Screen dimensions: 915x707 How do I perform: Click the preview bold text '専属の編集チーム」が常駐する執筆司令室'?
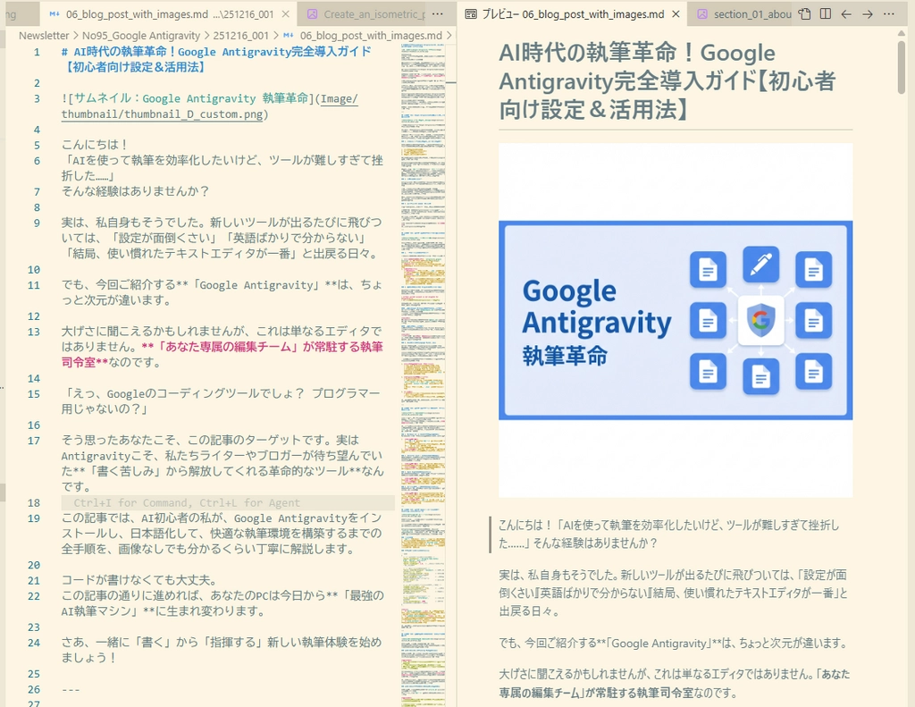pyautogui.click(x=596, y=693)
